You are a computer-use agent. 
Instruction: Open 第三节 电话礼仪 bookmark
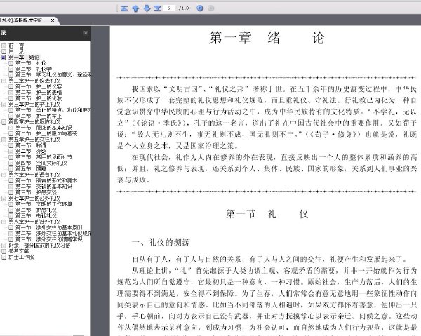click(x=36, y=216)
